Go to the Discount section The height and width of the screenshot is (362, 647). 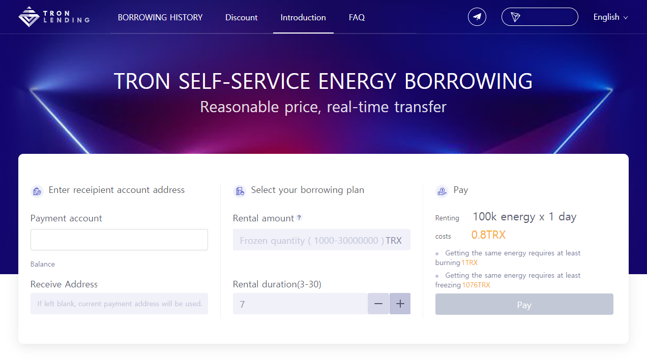(241, 17)
